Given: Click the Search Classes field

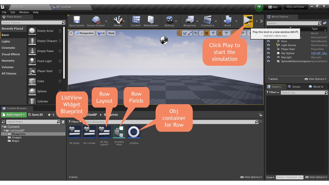Looking at the screenshot, I should [33, 23].
